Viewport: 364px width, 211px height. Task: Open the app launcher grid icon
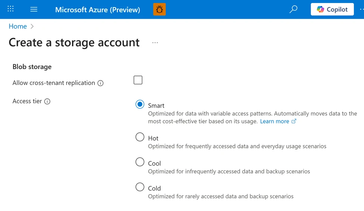coord(10,9)
